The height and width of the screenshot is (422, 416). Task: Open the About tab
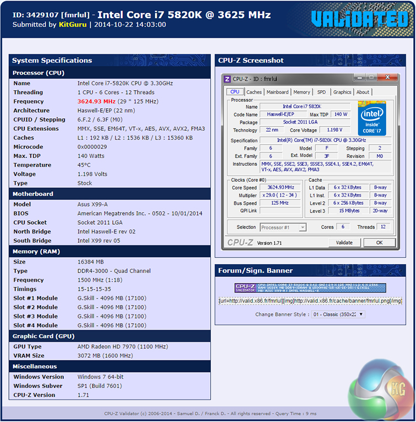(x=363, y=92)
